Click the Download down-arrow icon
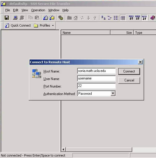 click(88, 18)
